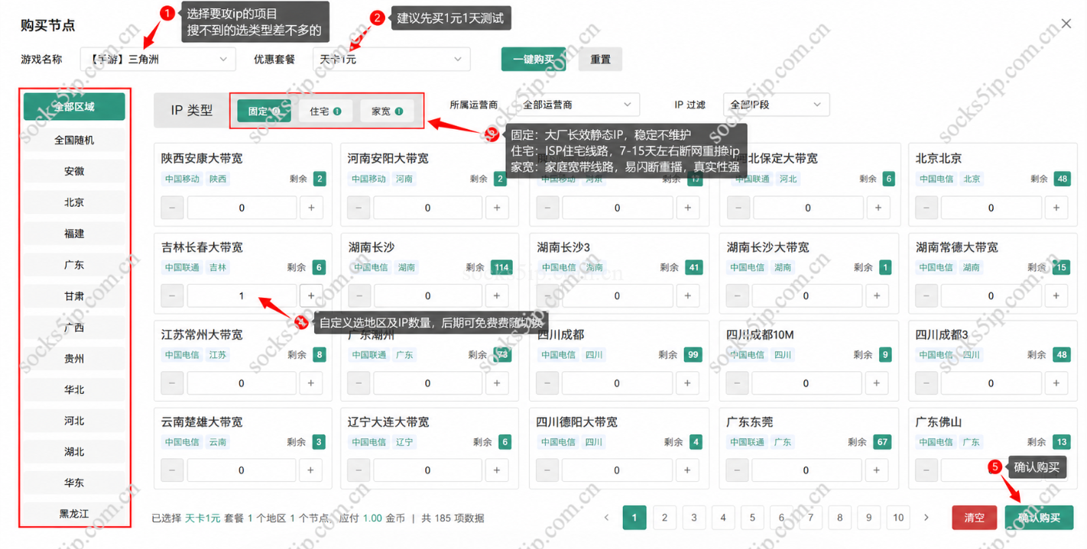Select 全部区域 in region list
Image resolution: width=1087 pixels, height=549 pixels.
[74, 107]
